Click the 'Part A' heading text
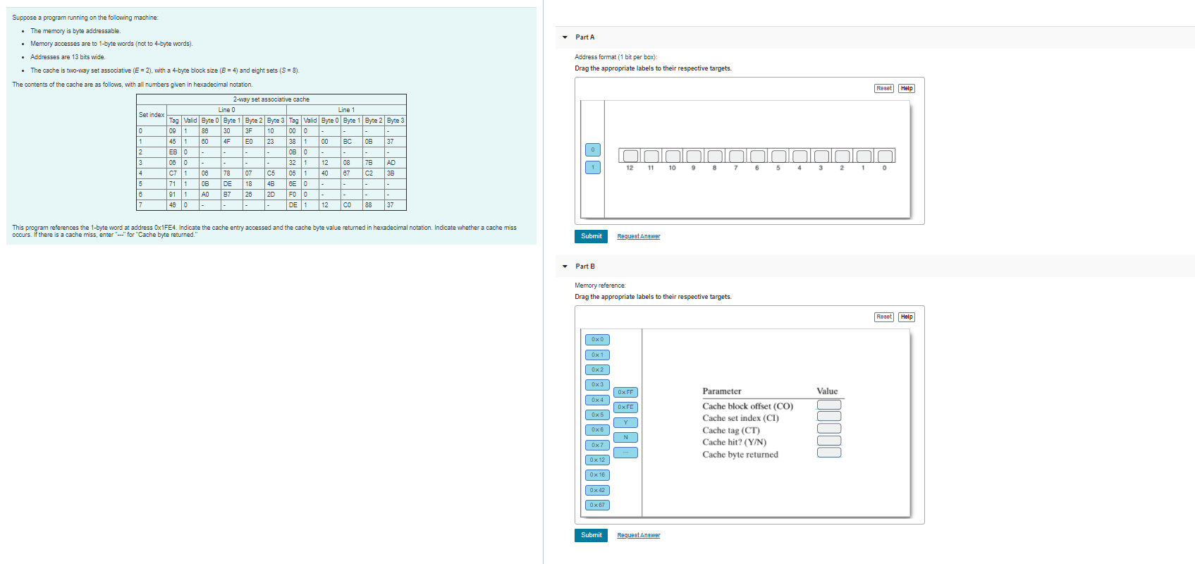1195x564 pixels. (x=585, y=37)
